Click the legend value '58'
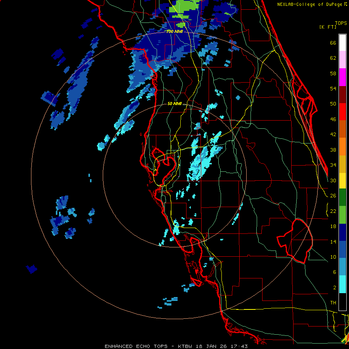The image size is (349, 349). (333, 73)
